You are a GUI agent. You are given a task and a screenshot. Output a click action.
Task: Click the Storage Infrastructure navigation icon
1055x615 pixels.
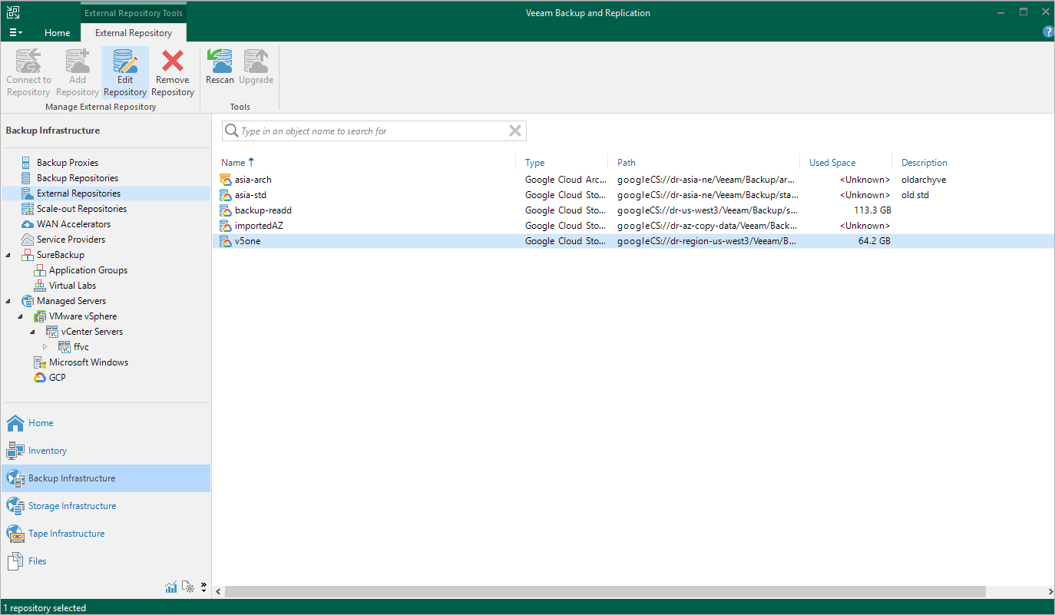(15, 506)
